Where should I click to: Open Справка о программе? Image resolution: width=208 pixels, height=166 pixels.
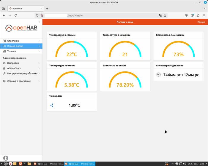[x=21, y=81]
